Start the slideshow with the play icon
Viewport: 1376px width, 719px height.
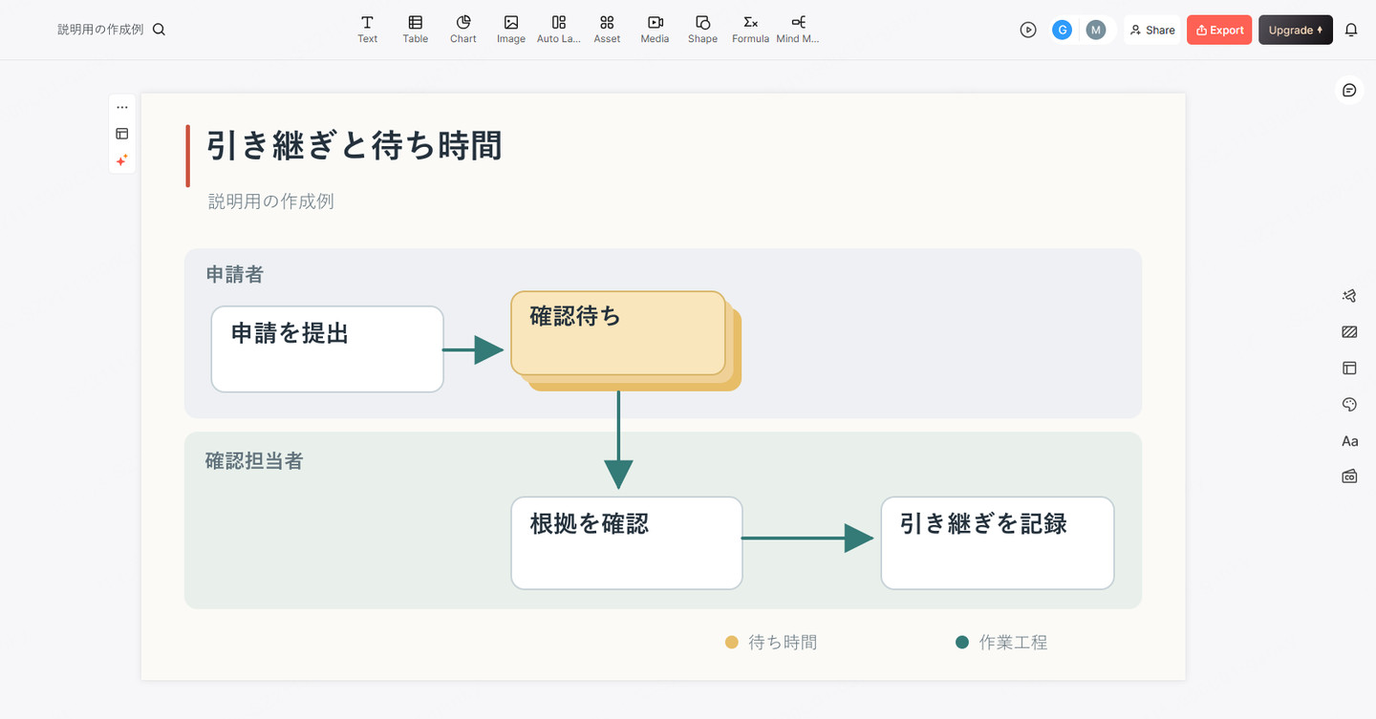point(1028,30)
